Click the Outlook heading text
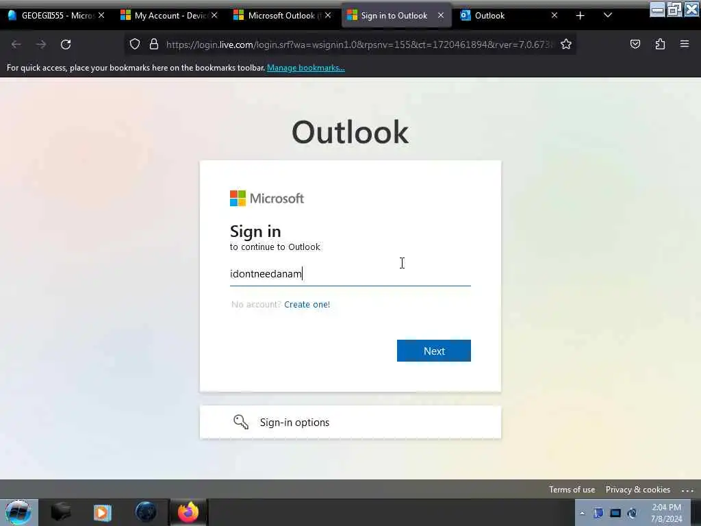The width and height of the screenshot is (701, 526). [x=350, y=132]
